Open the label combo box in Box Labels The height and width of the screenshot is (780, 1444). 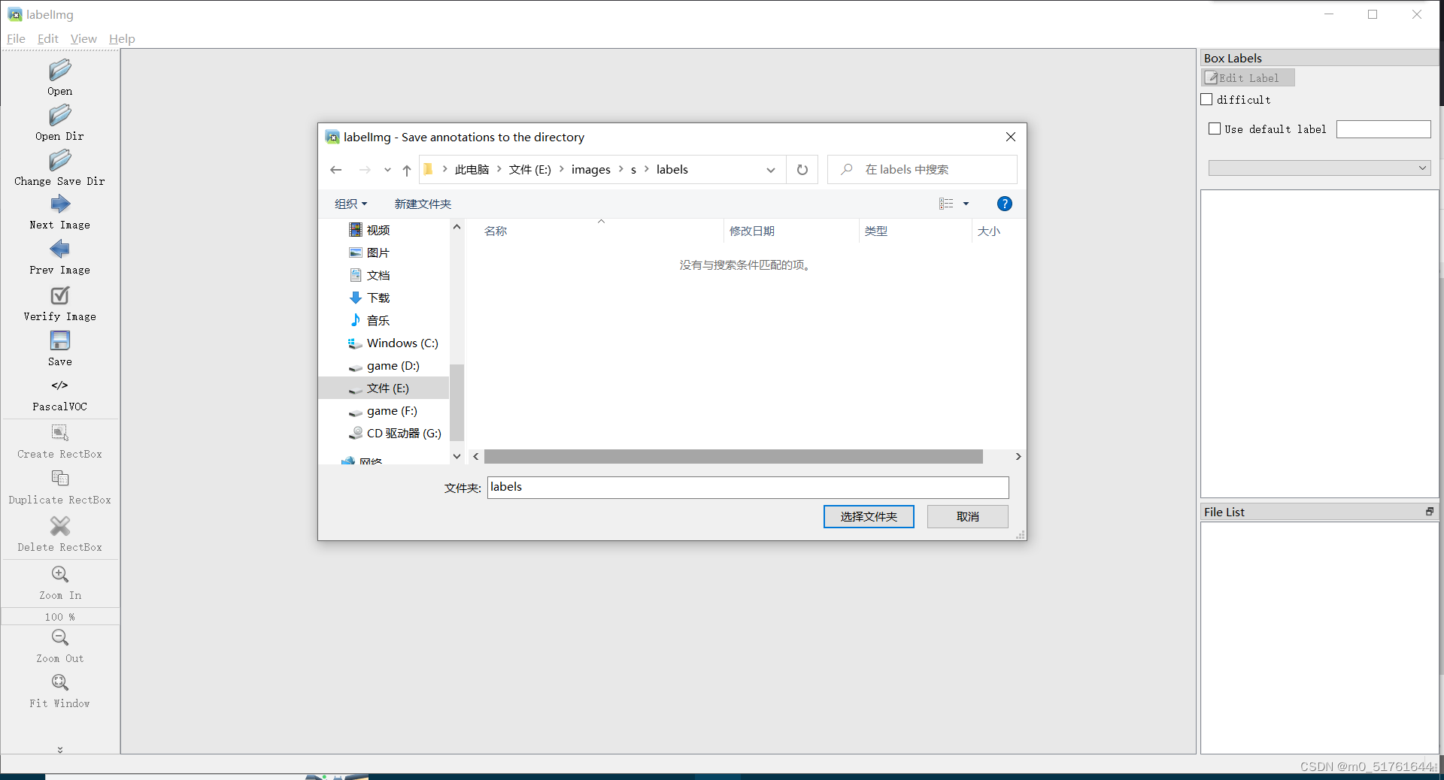tap(1320, 168)
